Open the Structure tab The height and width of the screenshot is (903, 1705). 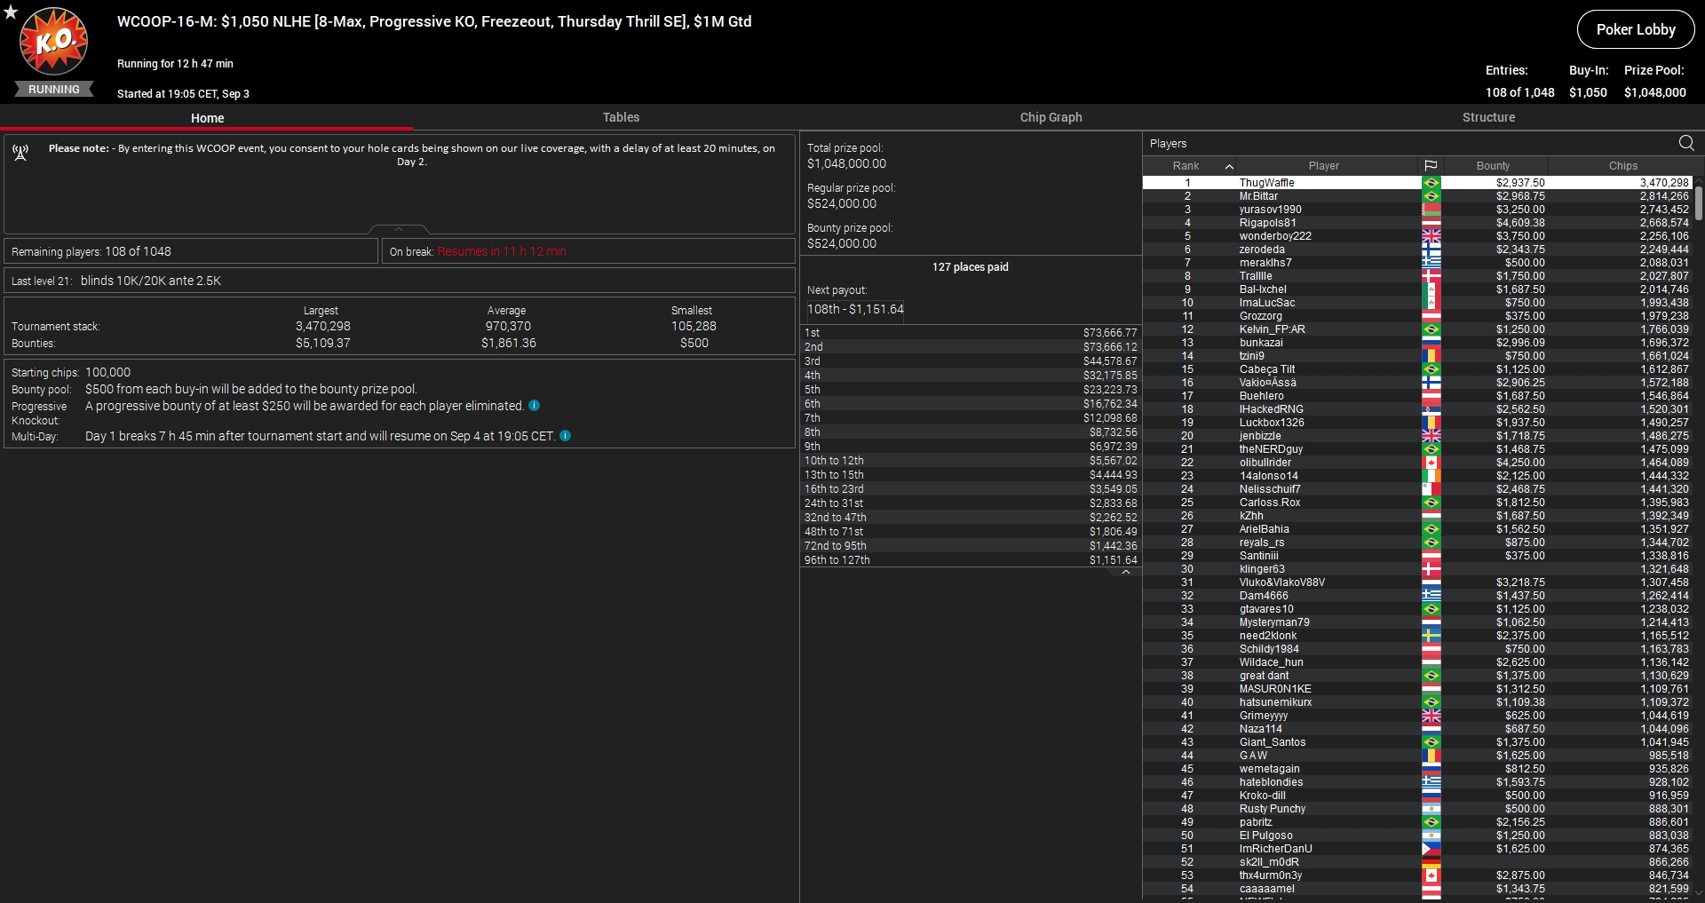[1488, 117]
